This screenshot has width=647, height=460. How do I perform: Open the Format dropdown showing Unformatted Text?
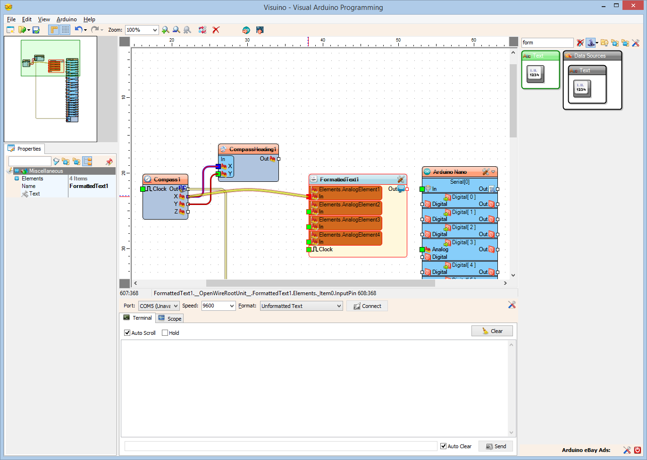pyautogui.click(x=339, y=306)
